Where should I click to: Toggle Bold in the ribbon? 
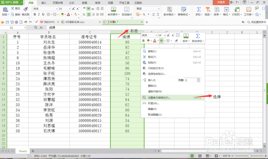pos(35,14)
